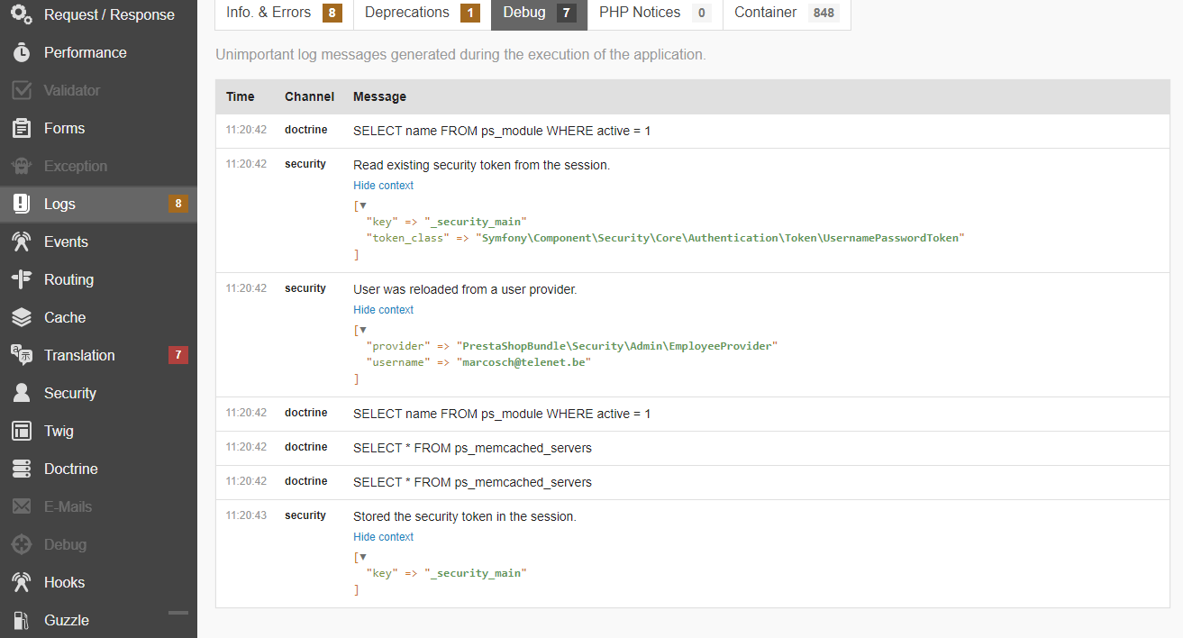This screenshot has height=638, width=1183.
Task: Open the Security user icon
Action: 22,394
